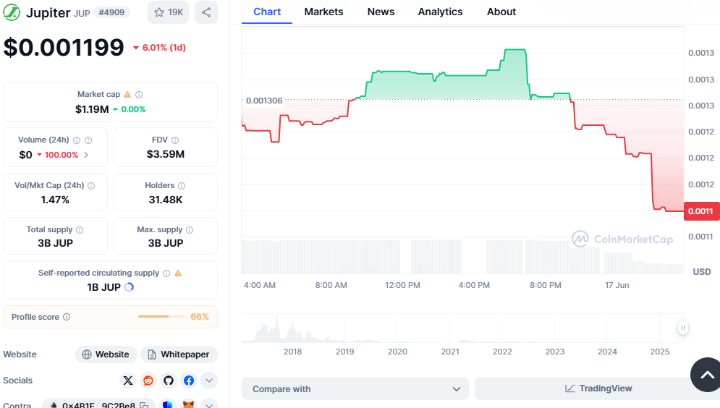Click the Self-reported circulating supply info icon
720x408 pixels.
(x=166, y=273)
